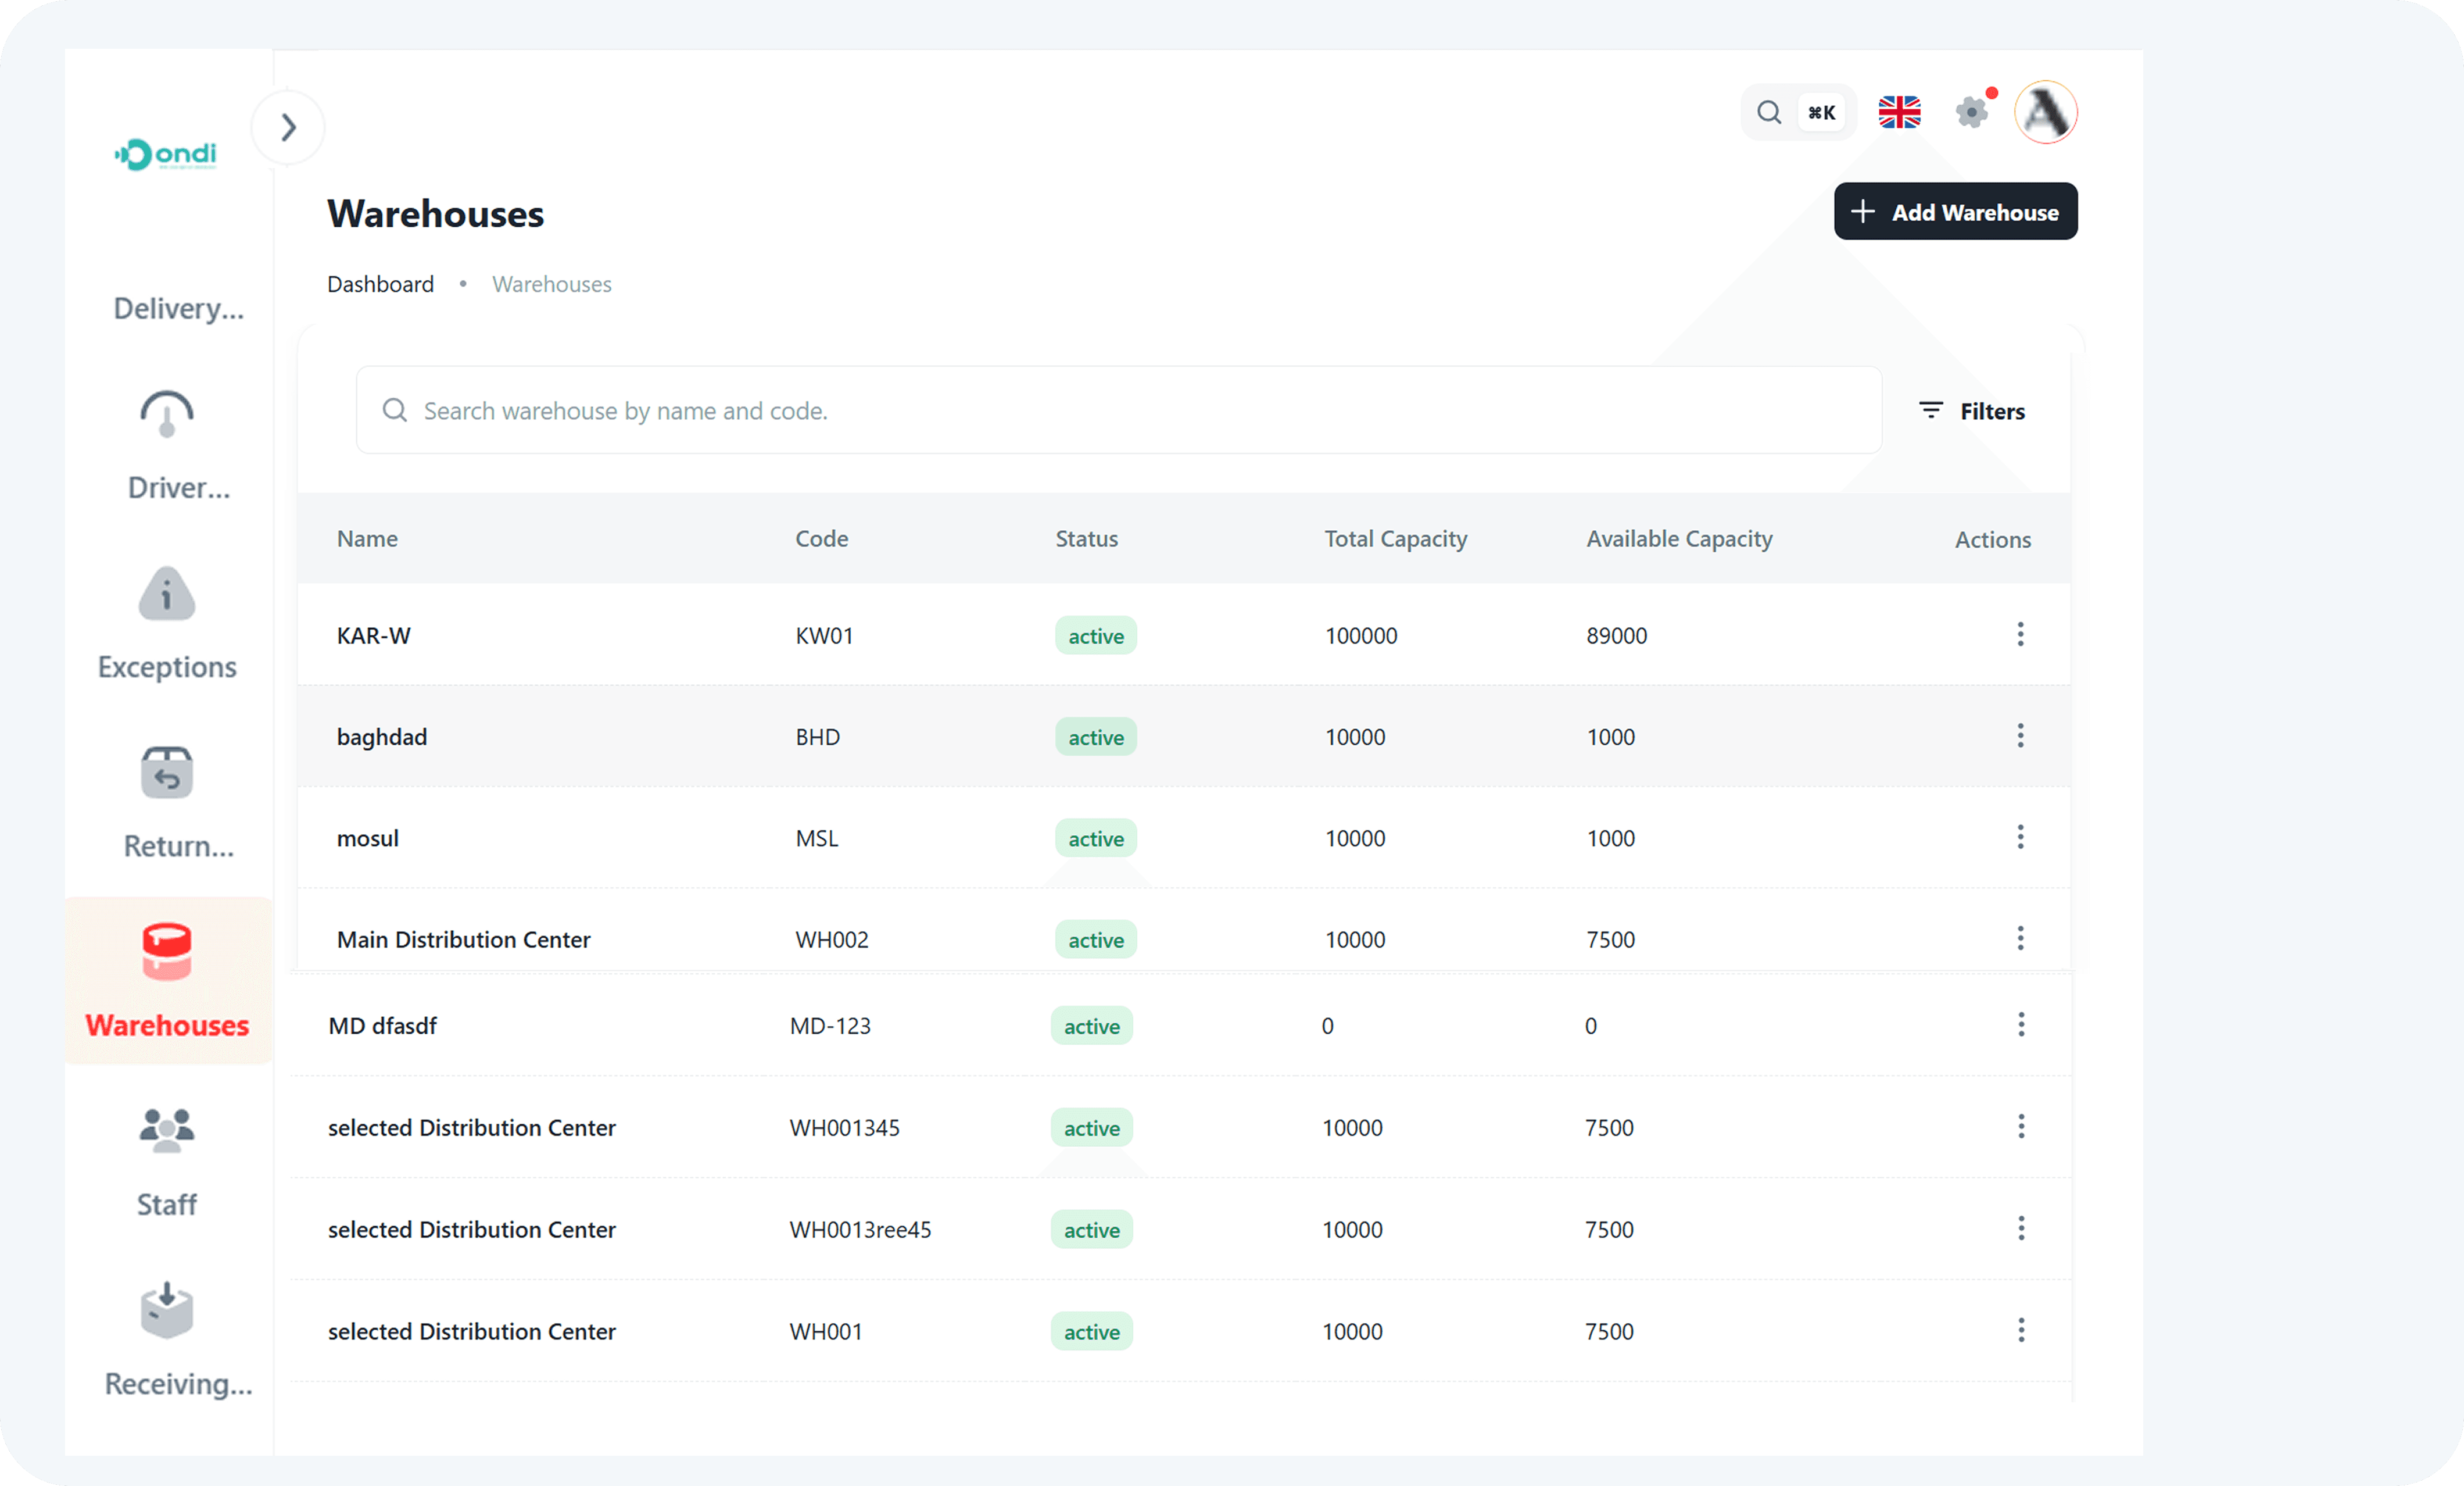Open Filters panel
2464x1486 pixels.
pyautogui.click(x=1972, y=411)
